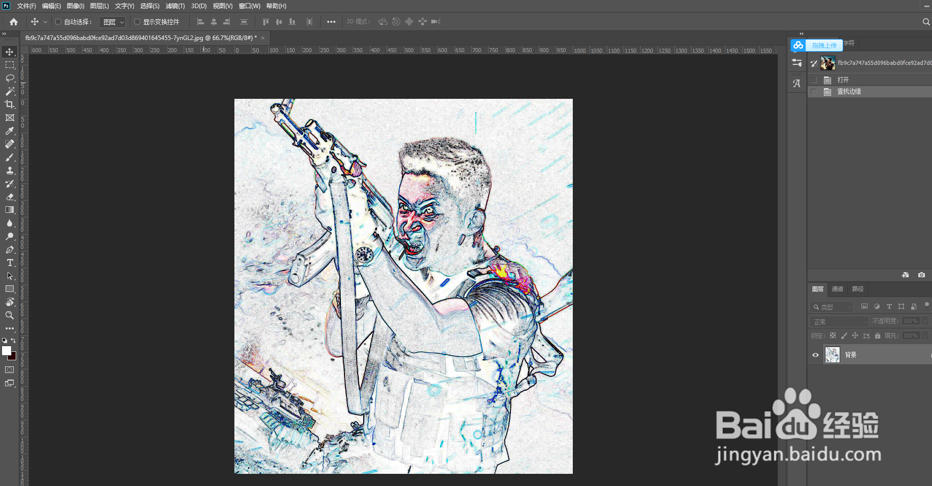932x486 pixels.
Task: Set history brush source for 打开 state
Action: (x=814, y=80)
